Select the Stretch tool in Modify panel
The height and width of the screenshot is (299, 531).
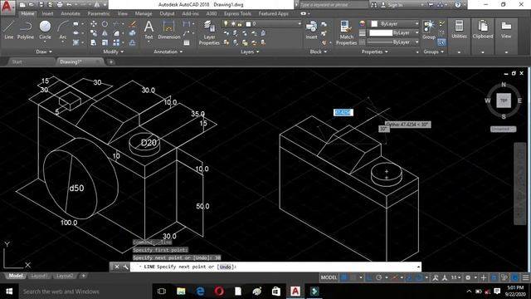point(94,42)
